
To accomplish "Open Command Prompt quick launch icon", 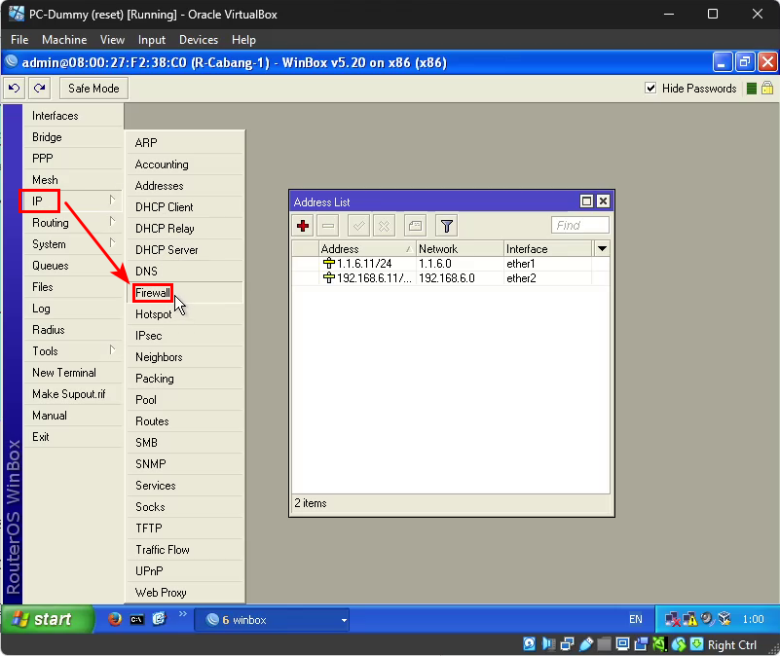I will [136, 619].
